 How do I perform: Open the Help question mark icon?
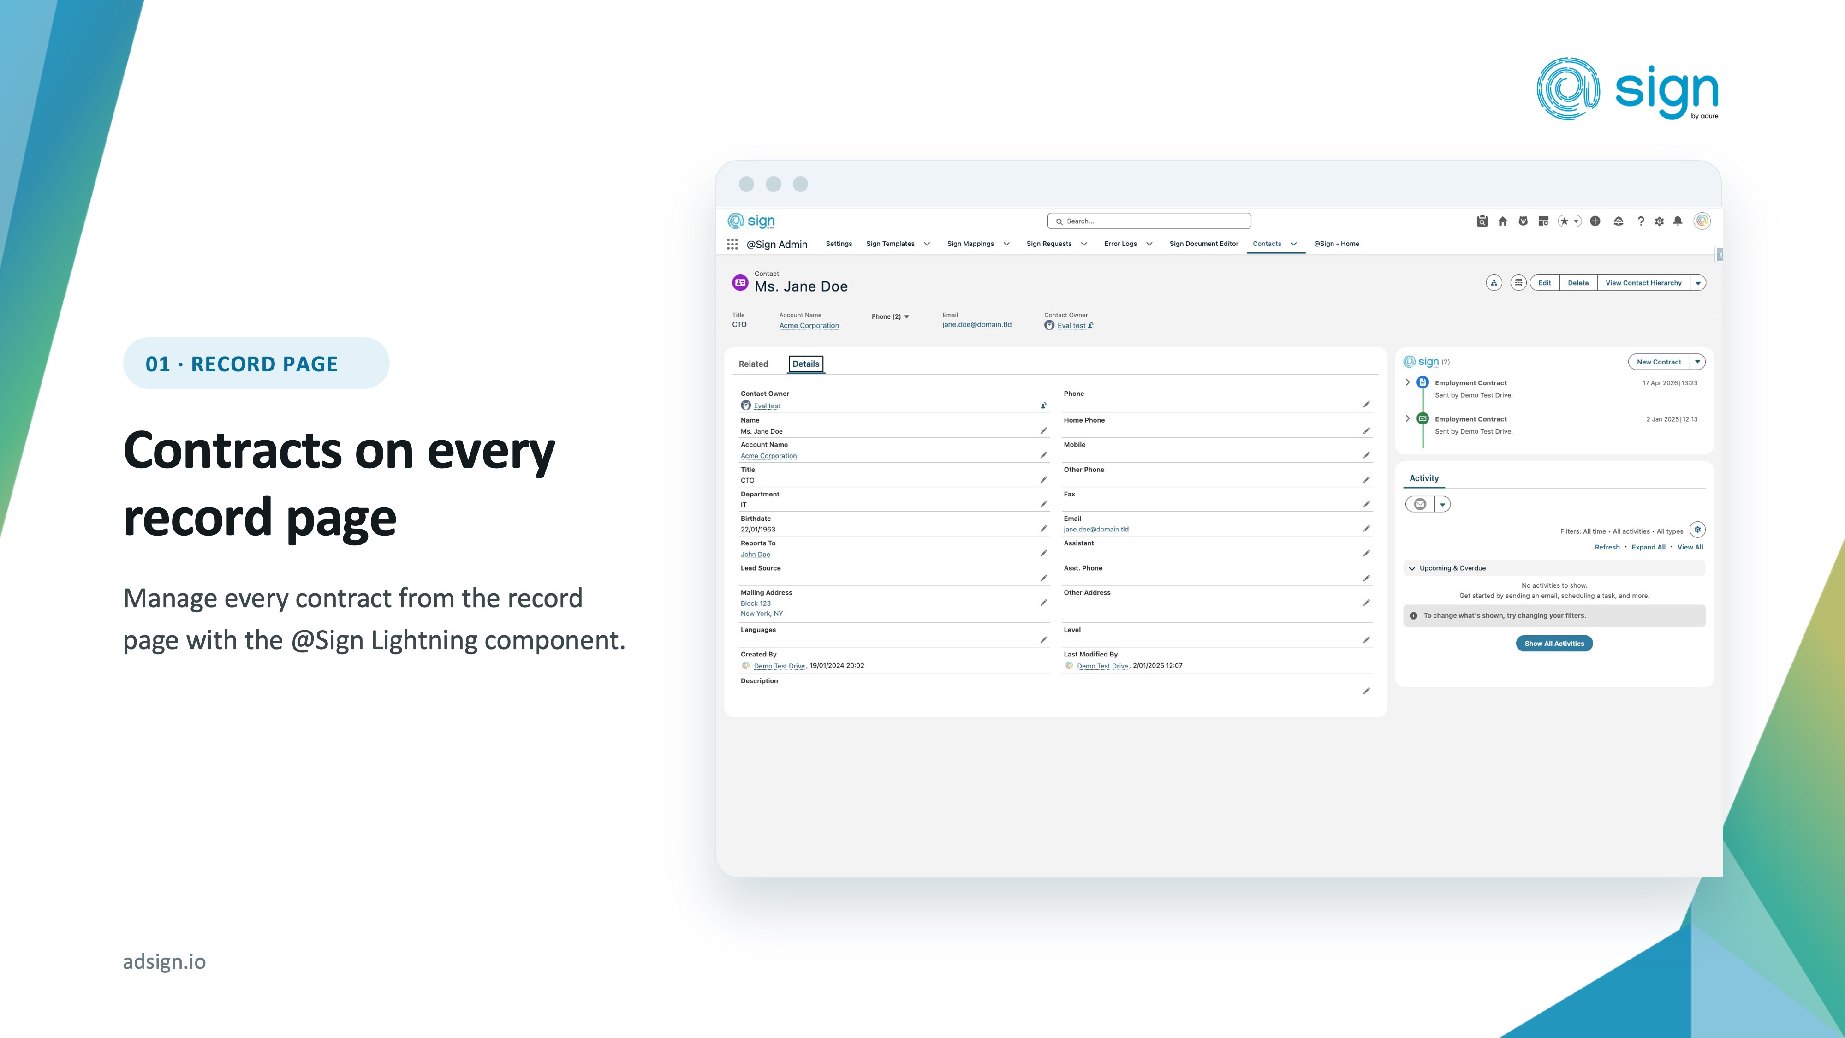pos(1641,221)
